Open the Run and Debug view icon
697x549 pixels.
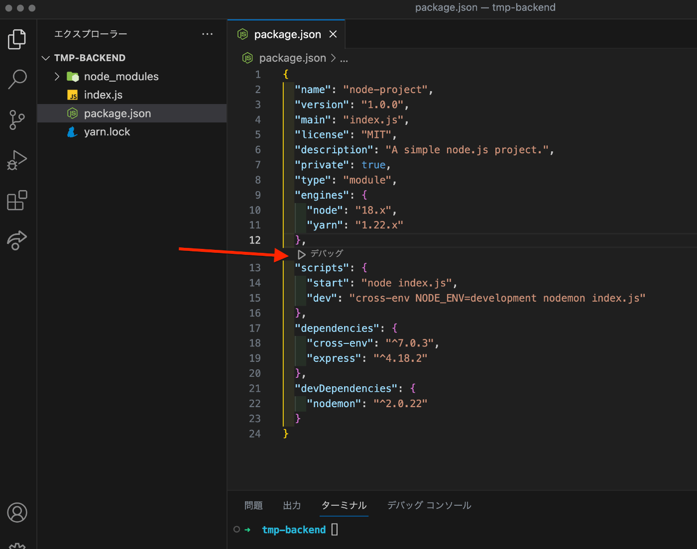[17, 160]
